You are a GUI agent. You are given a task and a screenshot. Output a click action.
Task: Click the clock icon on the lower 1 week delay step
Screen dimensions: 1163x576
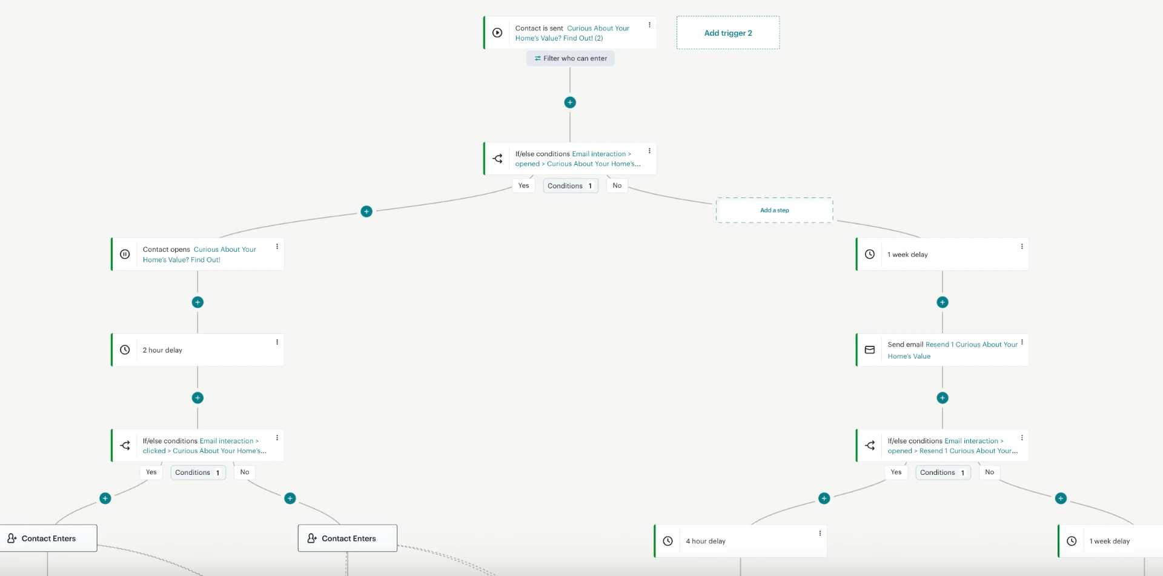point(1072,541)
